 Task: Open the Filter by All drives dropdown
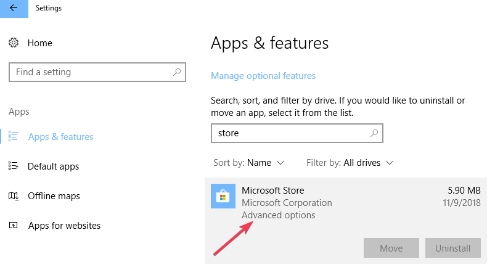point(350,163)
